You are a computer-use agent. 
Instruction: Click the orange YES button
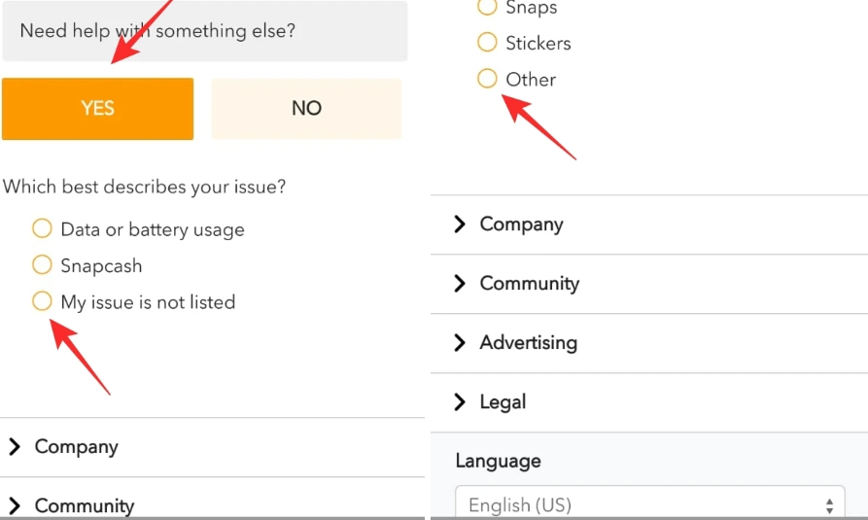(97, 109)
